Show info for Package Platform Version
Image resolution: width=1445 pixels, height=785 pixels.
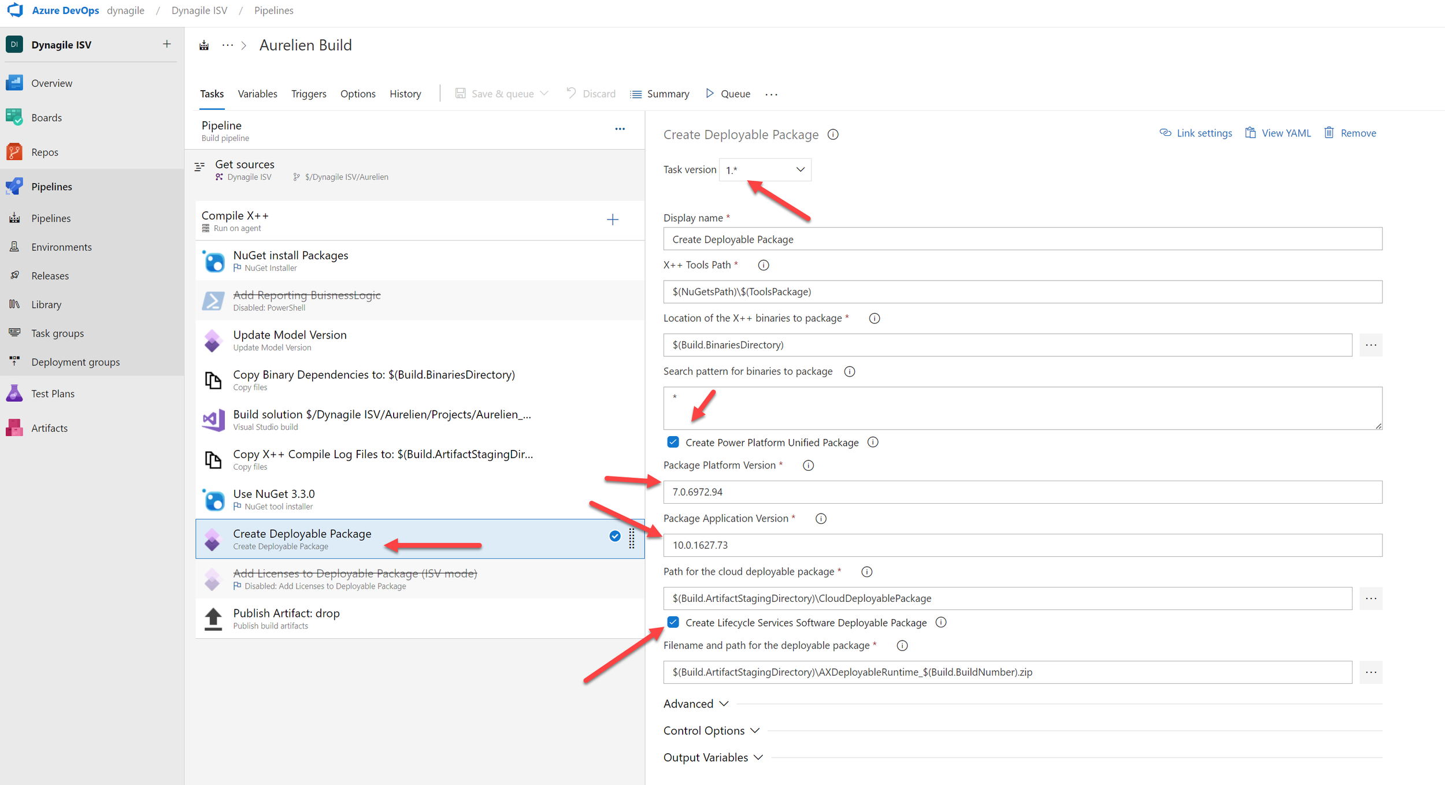[x=808, y=466]
